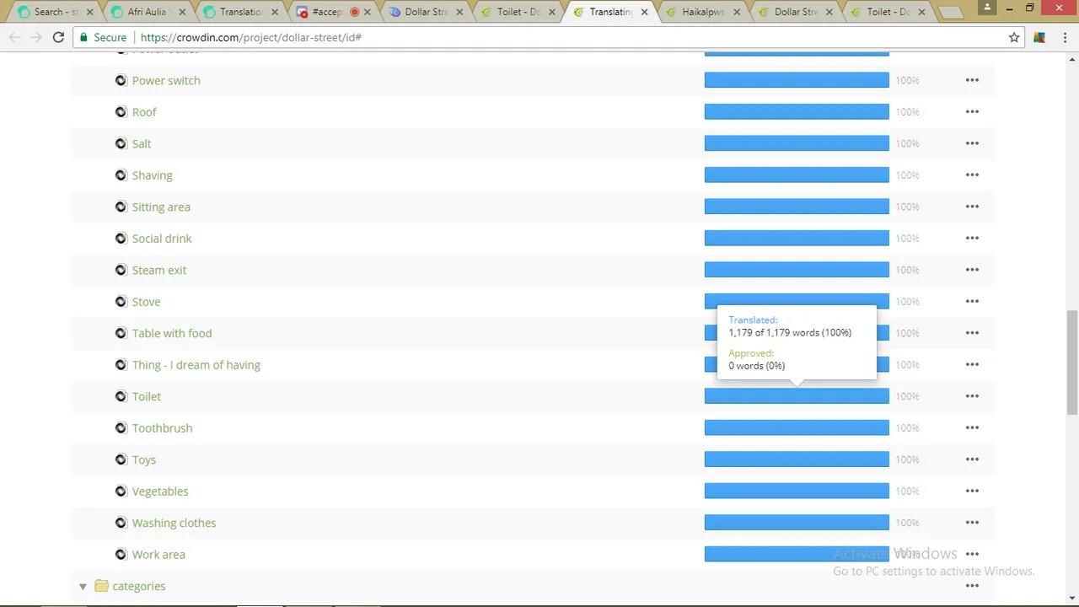Screen dimensions: 1079x607
Task: Collapse the categories folder
Action: pos(83,586)
